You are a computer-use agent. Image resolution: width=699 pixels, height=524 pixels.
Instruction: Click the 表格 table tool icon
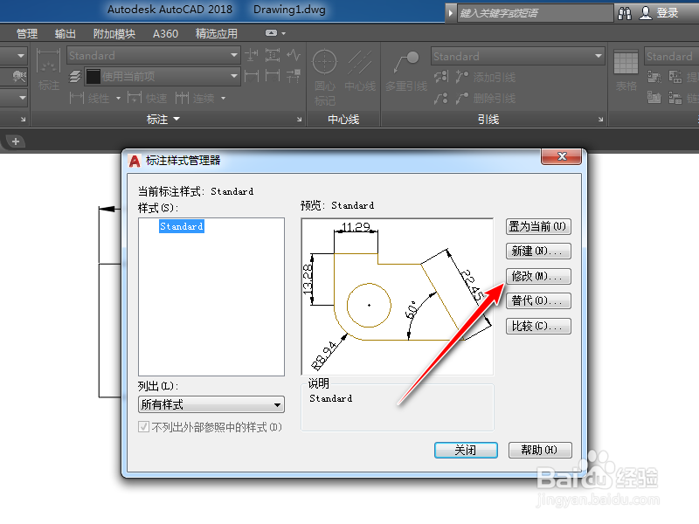tap(626, 63)
